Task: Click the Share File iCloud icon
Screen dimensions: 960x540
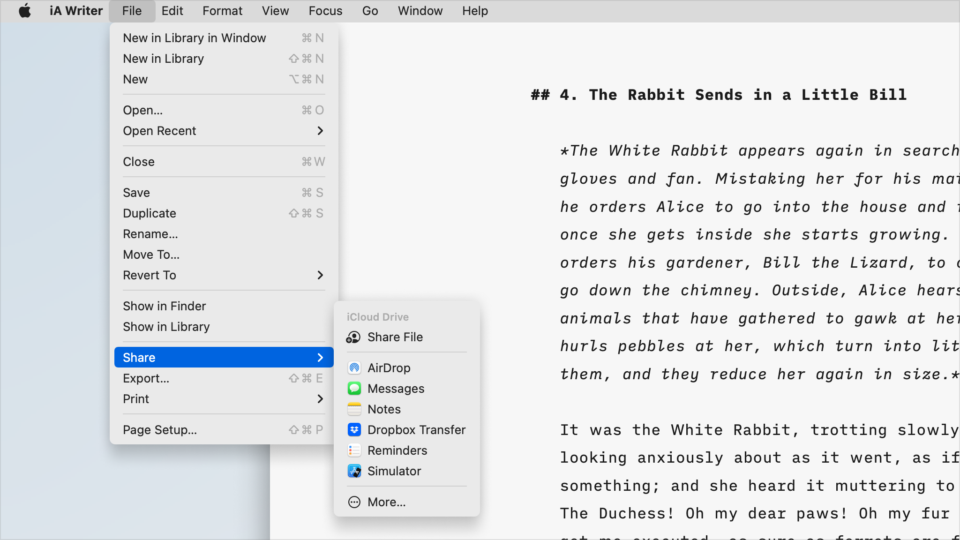Action: point(354,337)
